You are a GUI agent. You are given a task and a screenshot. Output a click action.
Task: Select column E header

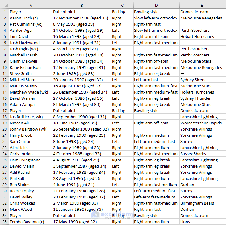(202, 6)
